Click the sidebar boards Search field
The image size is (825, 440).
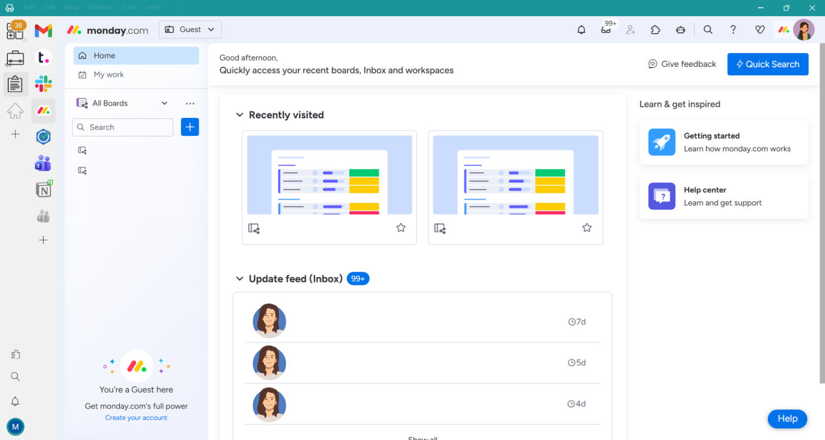123,127
